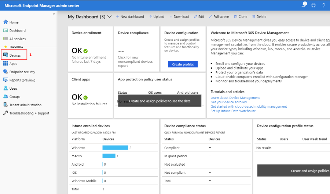Click the Users person icon

point(5,88)
